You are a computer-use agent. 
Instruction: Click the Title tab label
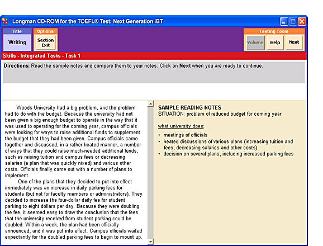click(17, 31)
